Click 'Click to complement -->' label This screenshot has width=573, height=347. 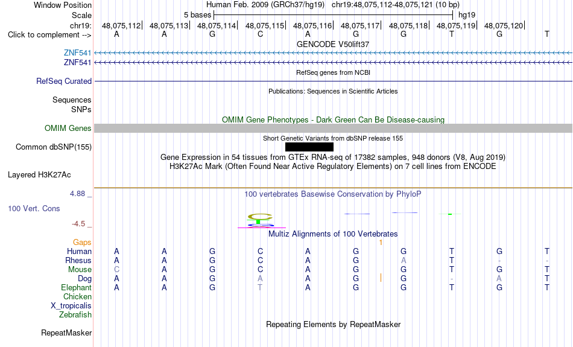49,35
